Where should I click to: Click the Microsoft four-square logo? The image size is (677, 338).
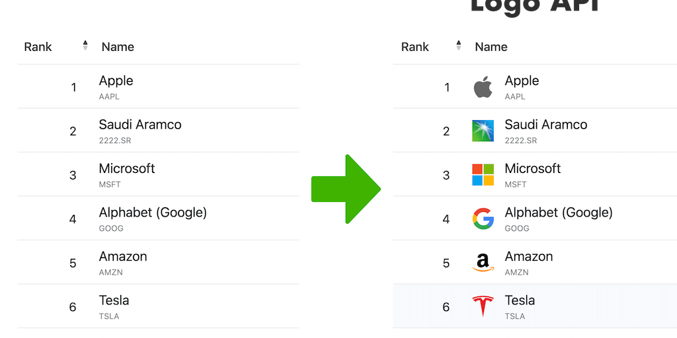[483, 175]
